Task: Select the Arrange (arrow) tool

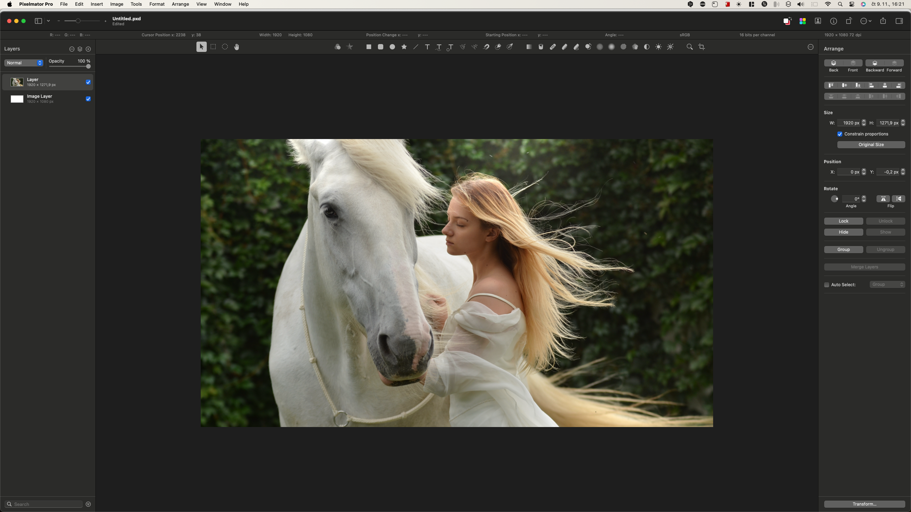Action: (x=201, y=47)
